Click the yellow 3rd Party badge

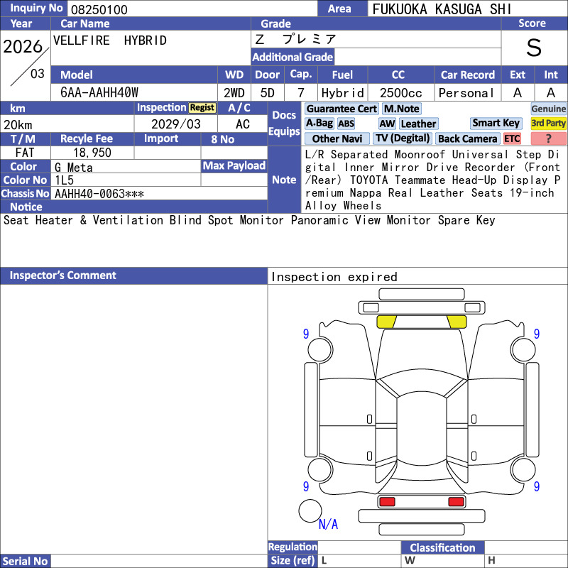[548, 123]
